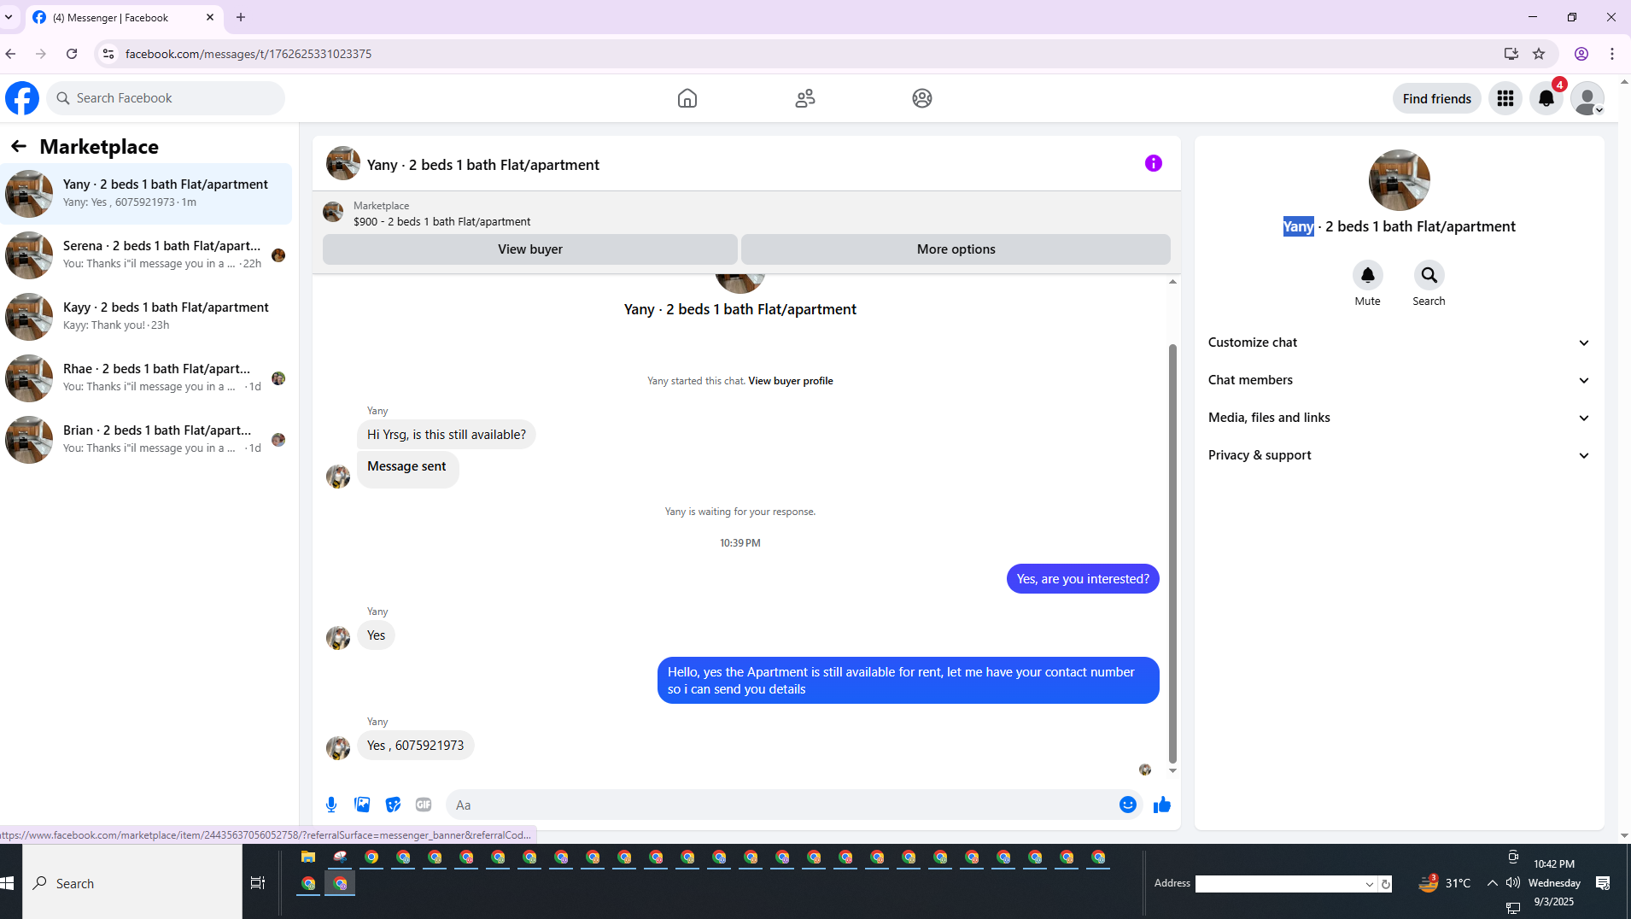Choose a sticker icon in composer
The image size is (1631, 919).
[393, 805]
